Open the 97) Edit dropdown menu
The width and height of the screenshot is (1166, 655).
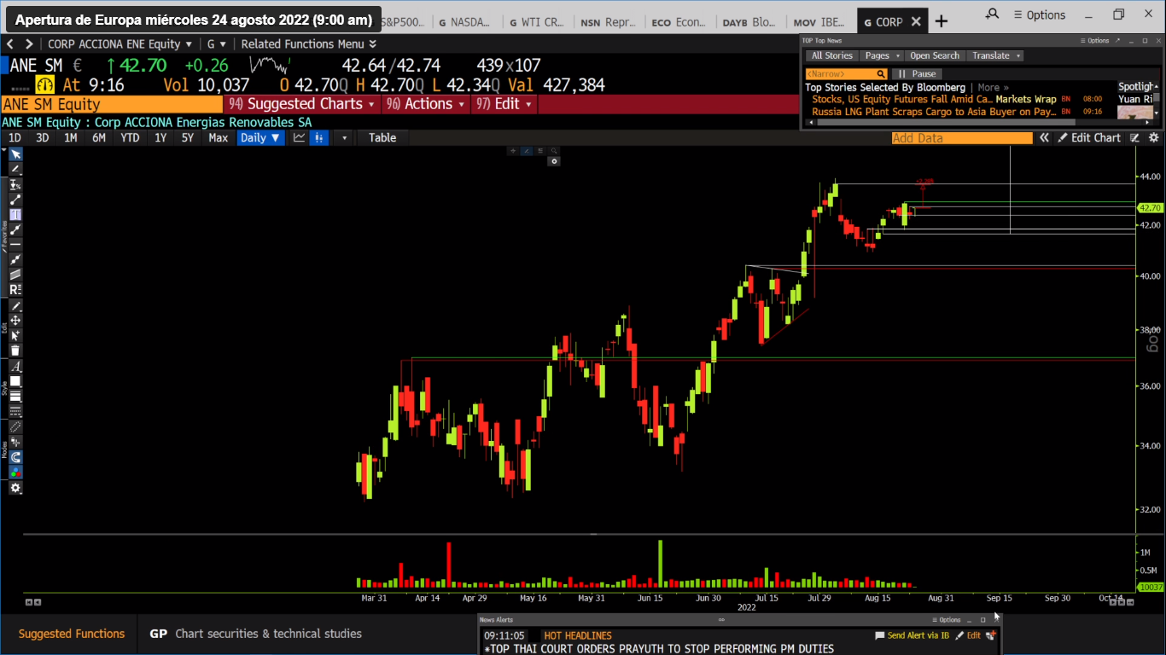(x=504, y=104)
